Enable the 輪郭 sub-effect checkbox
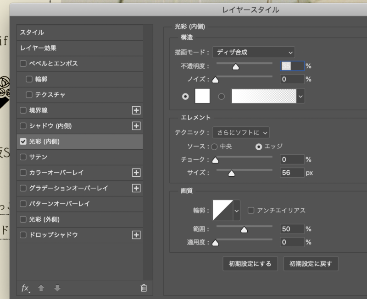This screenshot has height=299, width=367. (x=29, y=79)
